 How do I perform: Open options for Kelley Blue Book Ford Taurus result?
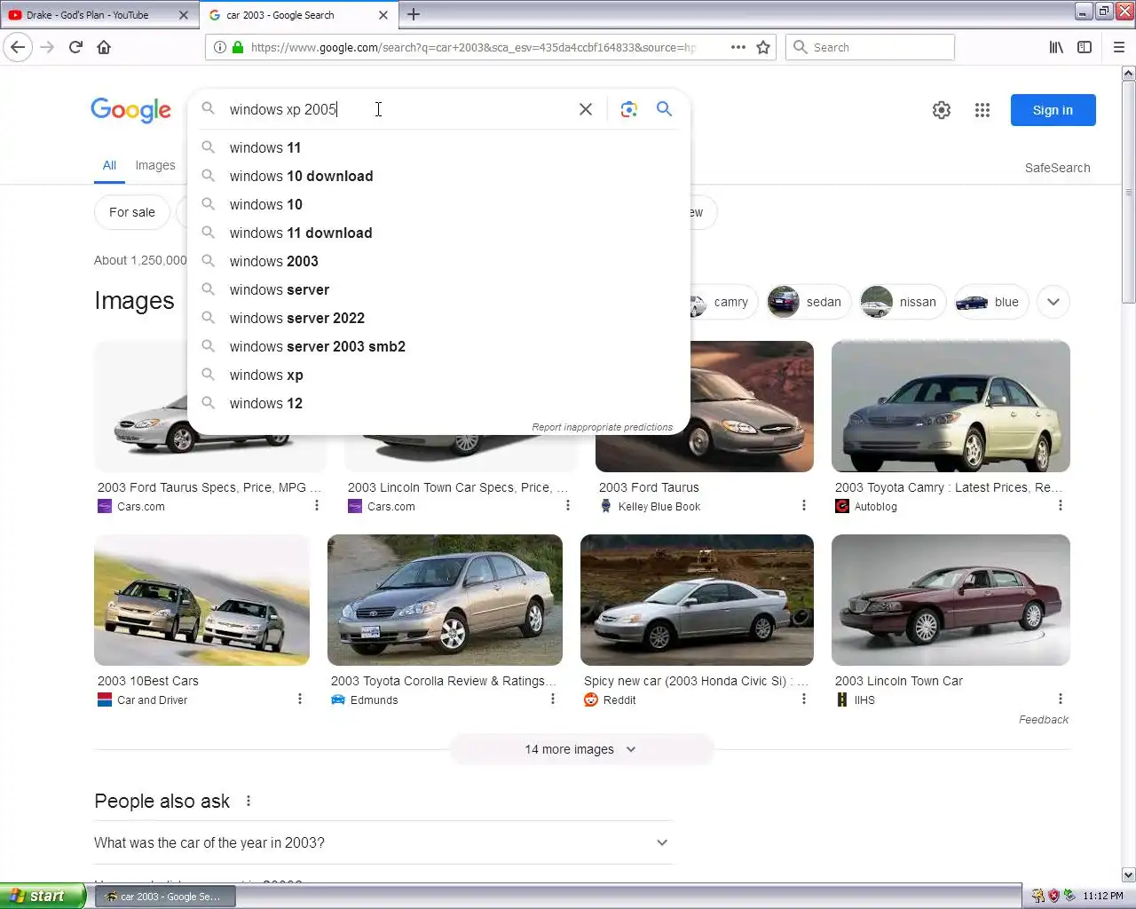click(x=804, y=505)
